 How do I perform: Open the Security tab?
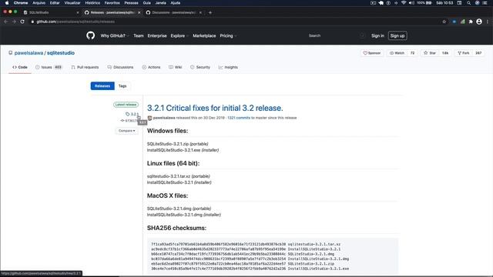[x=200, y=67]
